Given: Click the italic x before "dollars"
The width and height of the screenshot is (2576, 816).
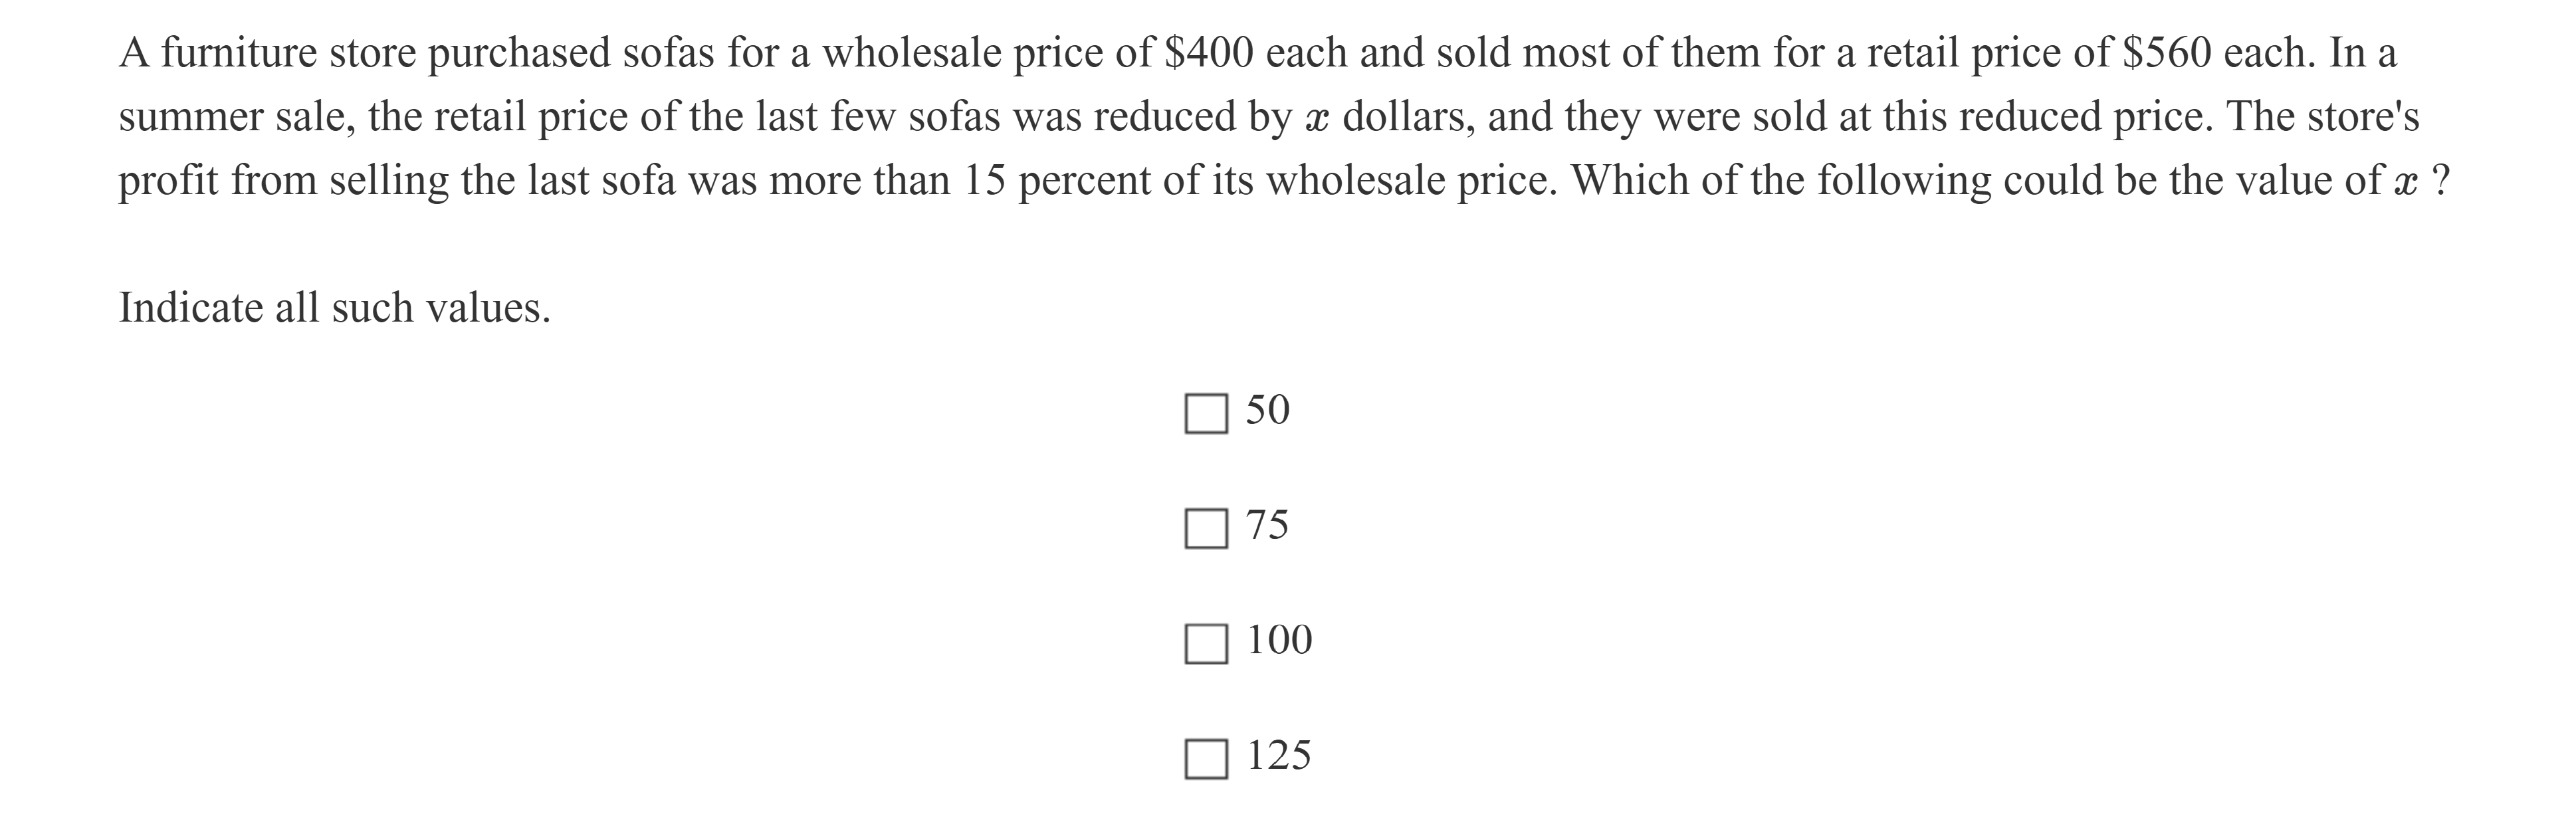Looking at the screenshot, I should coord(1315,119).
